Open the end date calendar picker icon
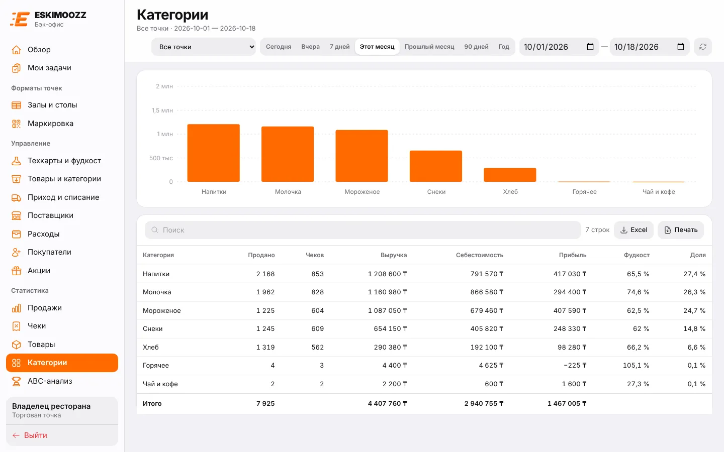 681,47
